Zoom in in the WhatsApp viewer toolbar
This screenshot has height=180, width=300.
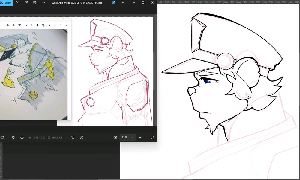(x=14, y=25)
